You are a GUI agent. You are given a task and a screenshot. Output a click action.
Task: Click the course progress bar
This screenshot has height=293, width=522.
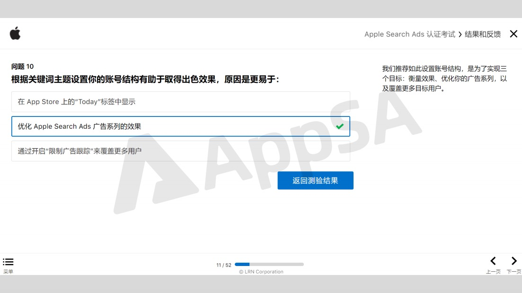[269, 265]
